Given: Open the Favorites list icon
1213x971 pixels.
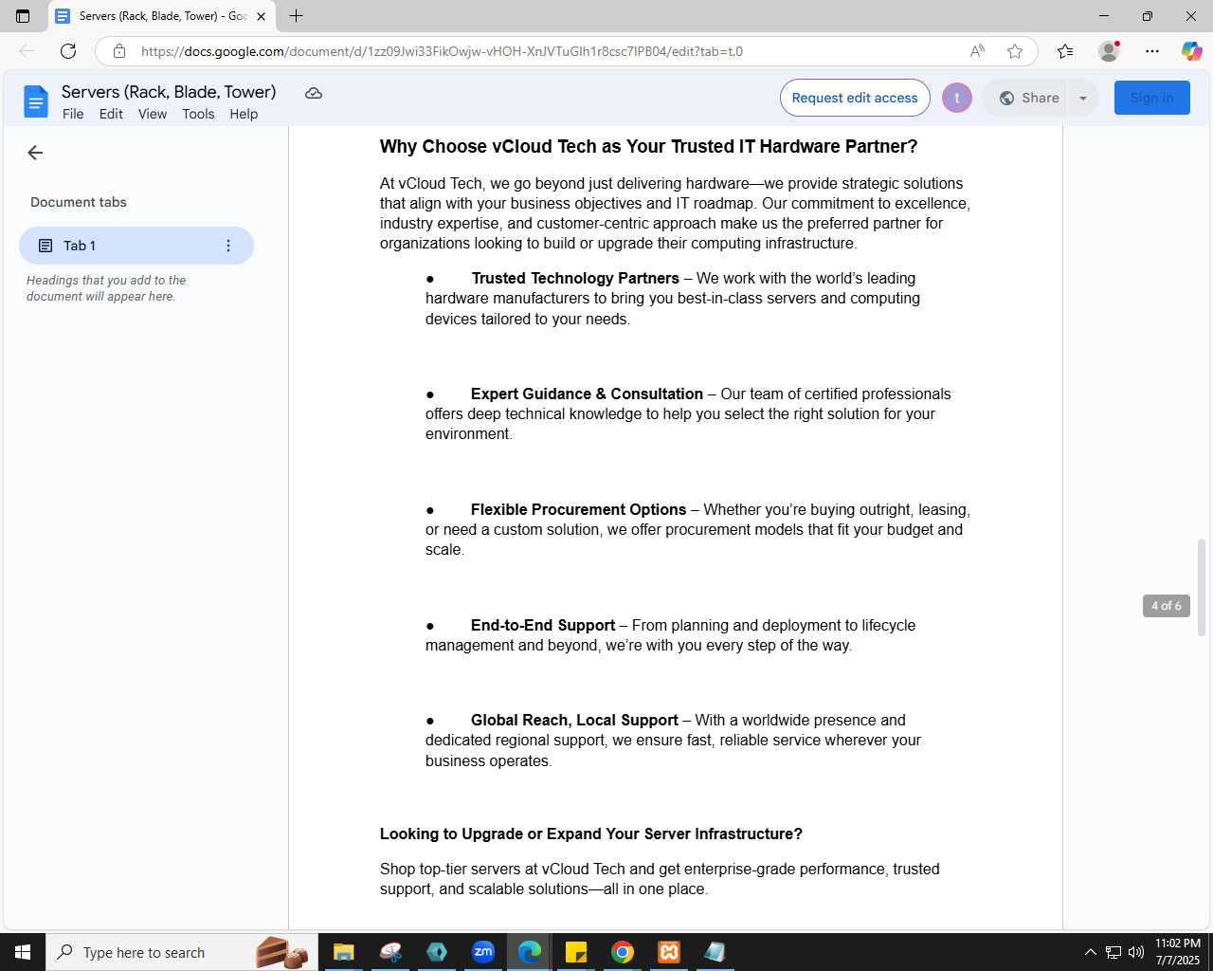Looking at the screenshot, I should [1065, 51].
